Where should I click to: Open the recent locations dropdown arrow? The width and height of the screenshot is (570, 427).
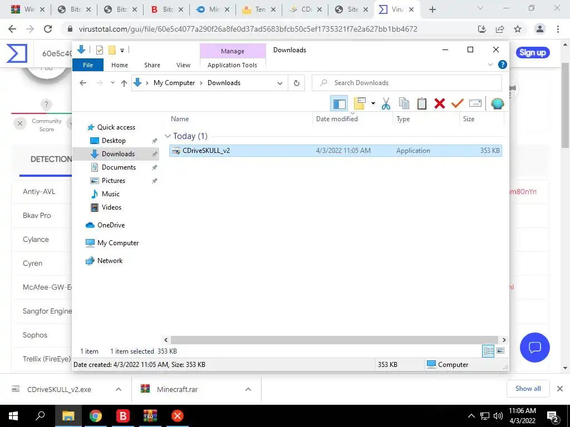pos(112,83)
